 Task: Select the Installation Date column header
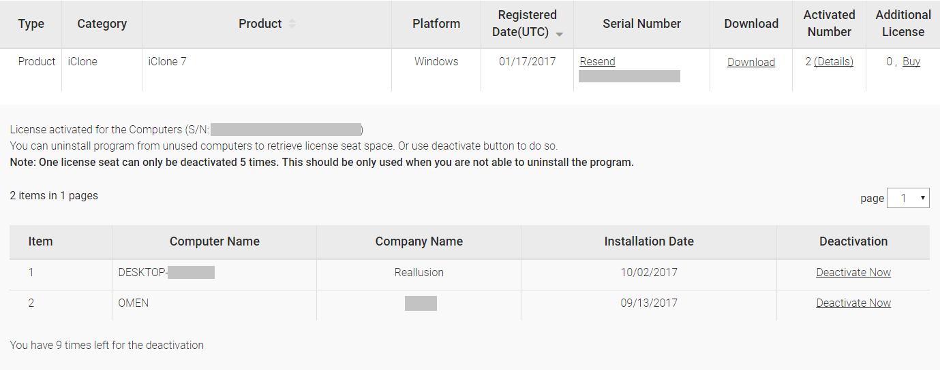coord(648,241)
